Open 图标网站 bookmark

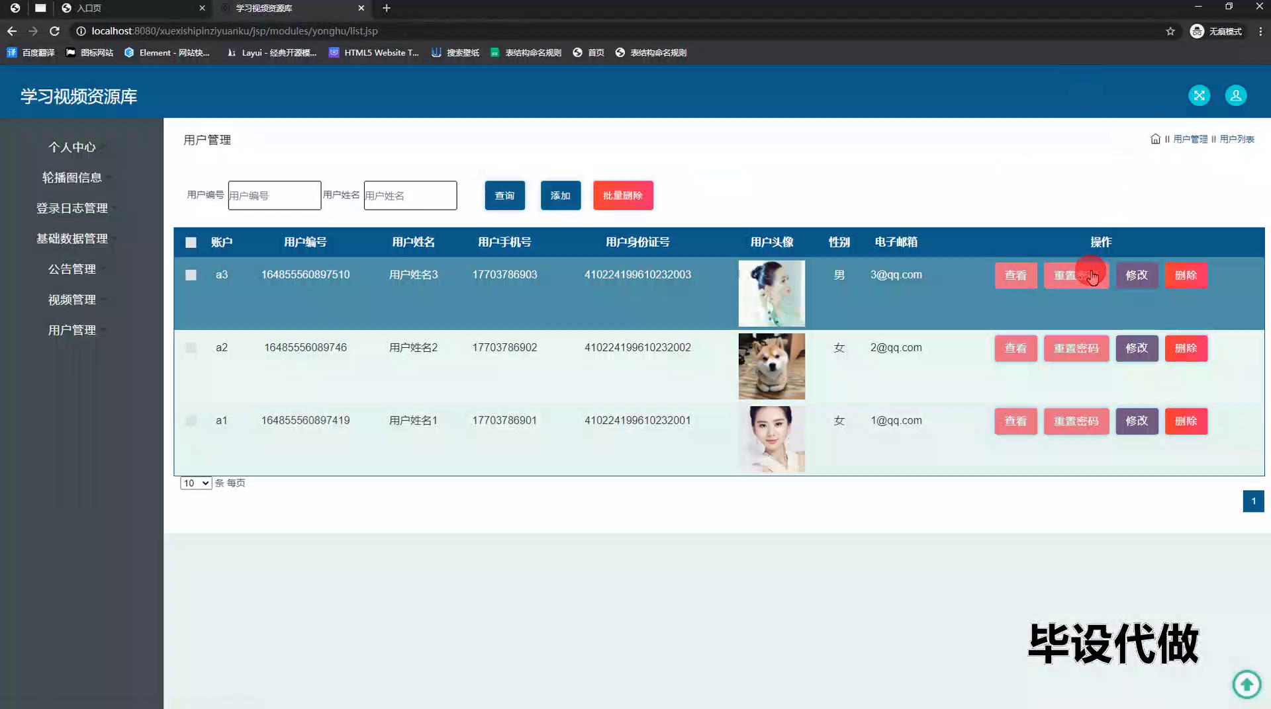click(x=89, y=52)
